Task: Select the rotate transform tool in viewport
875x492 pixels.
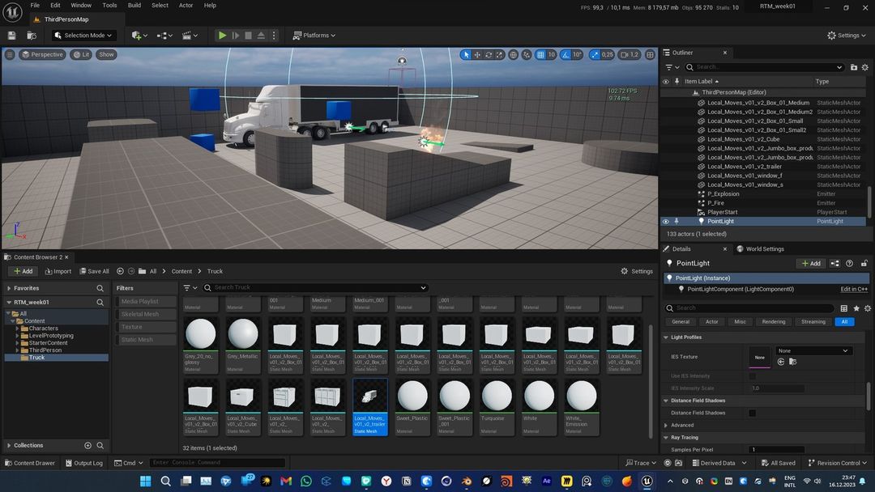Action: (489, 54)
